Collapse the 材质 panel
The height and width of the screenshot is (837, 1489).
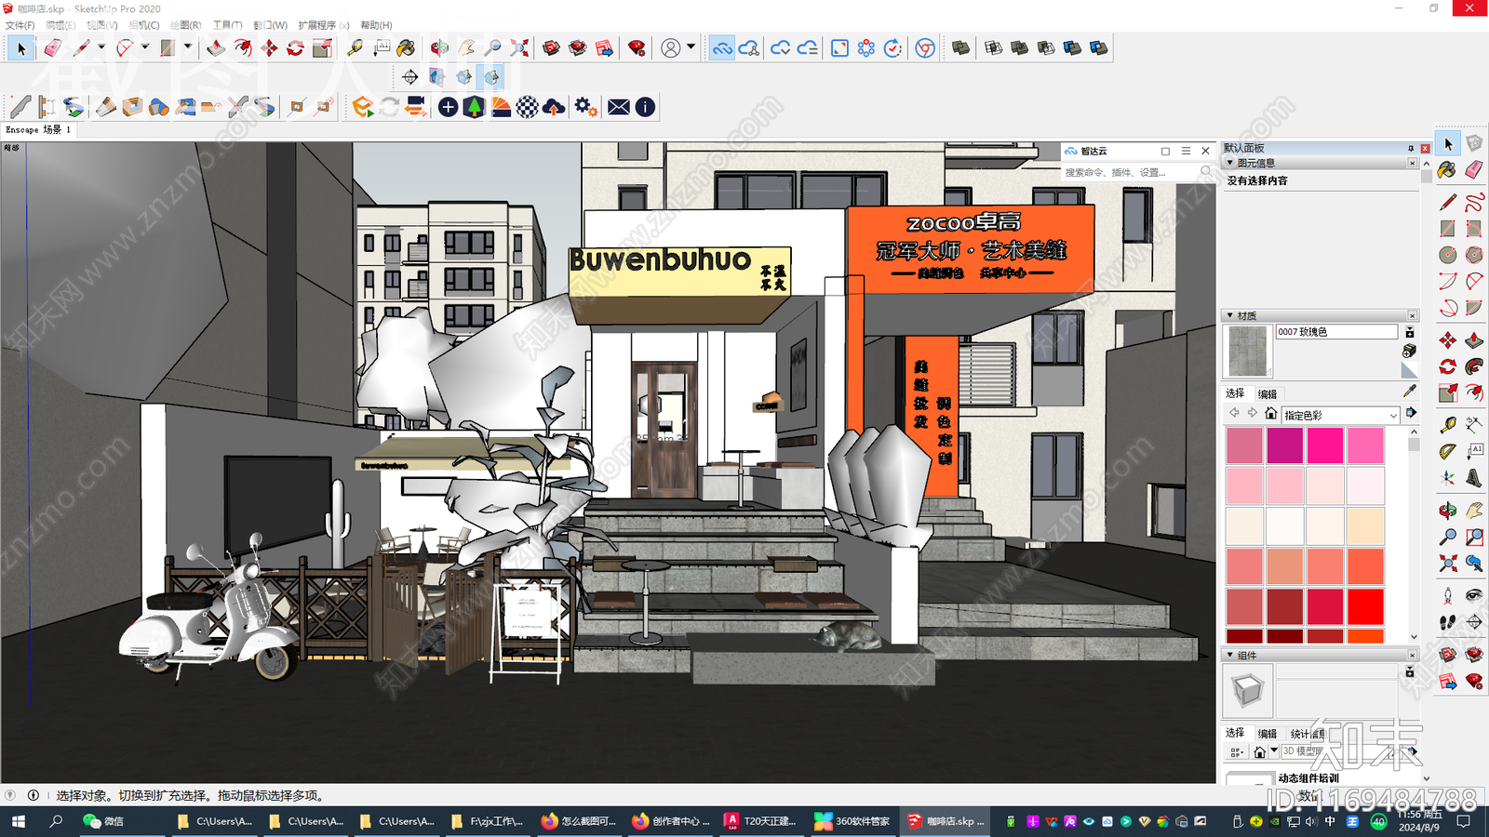(x=1230, y=316)
